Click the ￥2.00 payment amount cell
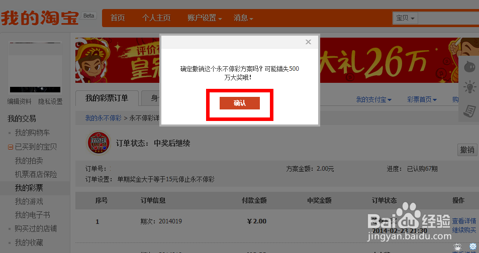Image resolution: width=479 pixels, height=253 pixels. click(x=257, y=221)
